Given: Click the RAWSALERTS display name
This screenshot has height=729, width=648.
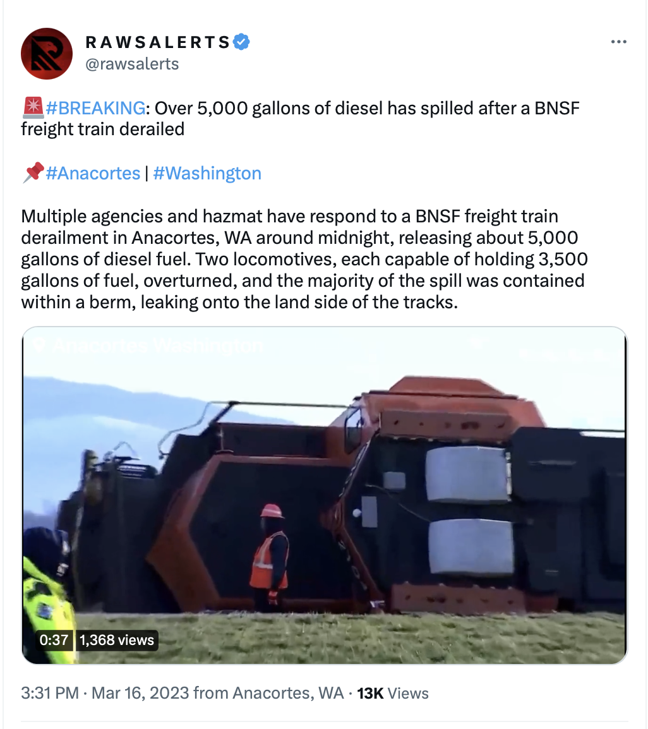Looking at the screenshot, I should [158, 42].
